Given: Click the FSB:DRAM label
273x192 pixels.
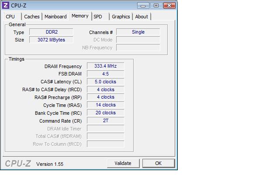Looking at the screenshot, I should click(70, 74).
